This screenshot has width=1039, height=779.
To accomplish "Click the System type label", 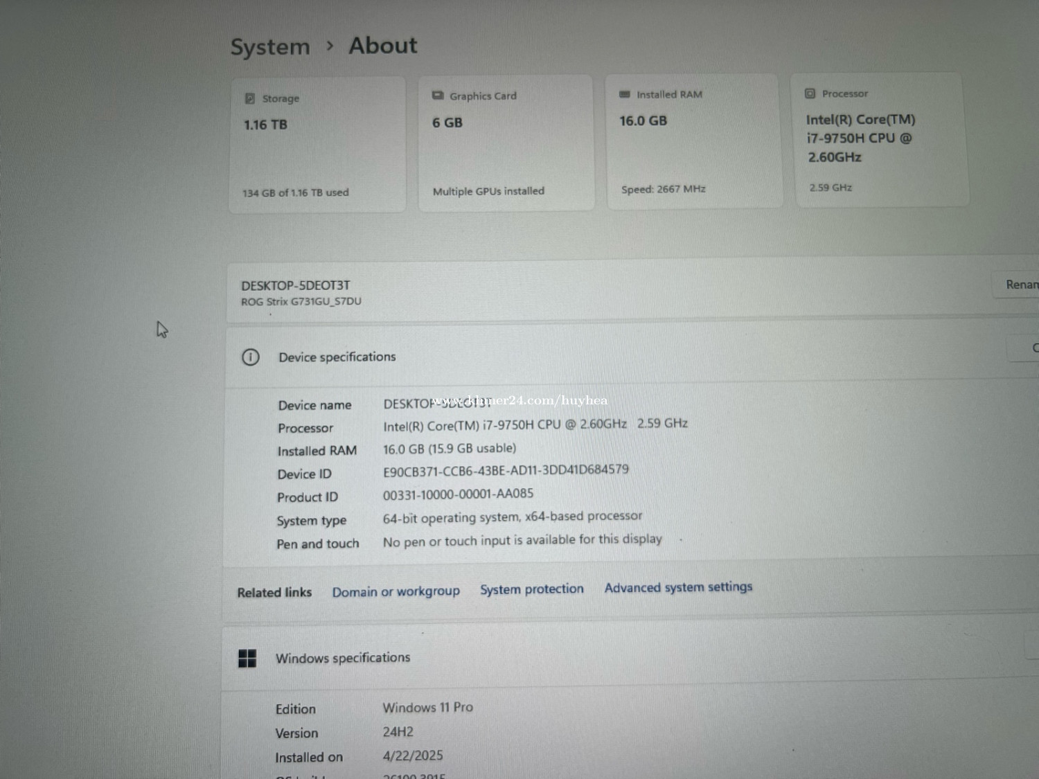I will [312, 521].
